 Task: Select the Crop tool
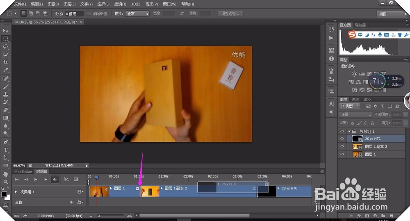pyautogui.click(x=5, y=62)
